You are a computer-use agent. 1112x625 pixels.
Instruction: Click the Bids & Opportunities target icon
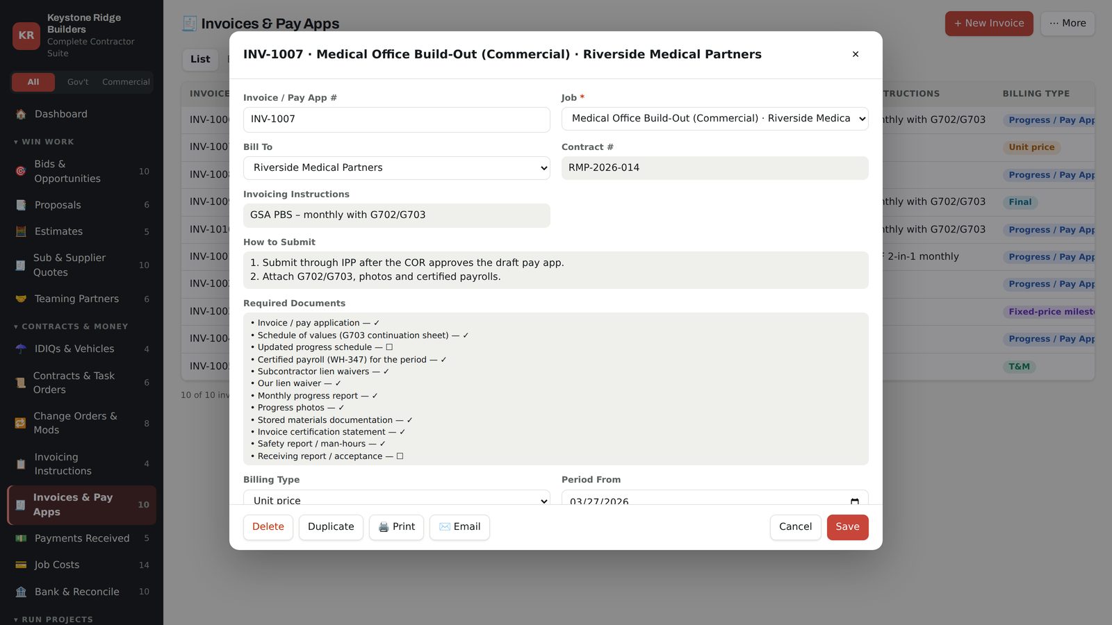[21, 171]
